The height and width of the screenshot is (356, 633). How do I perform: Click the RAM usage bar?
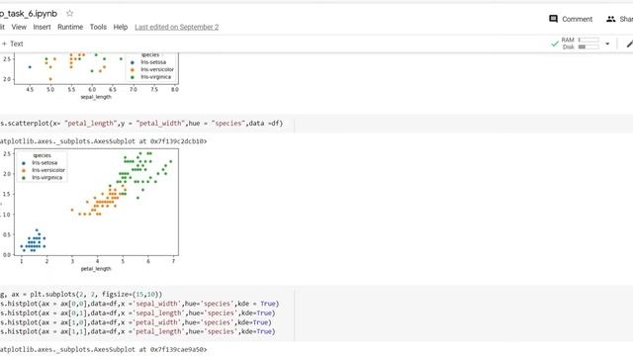[588, 40]
